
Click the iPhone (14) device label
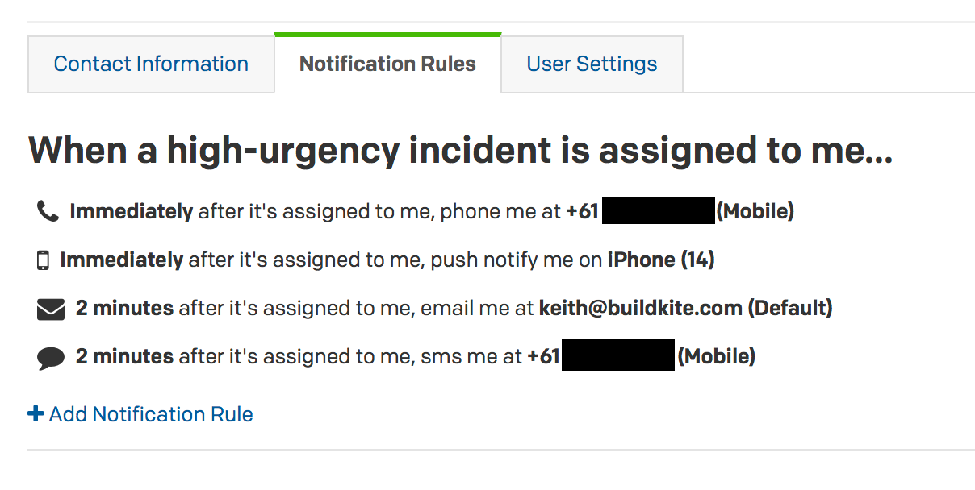pos(660,260)
